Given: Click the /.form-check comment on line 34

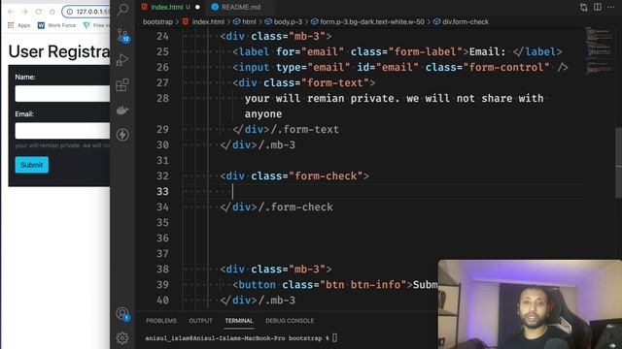Looking at the screenshot, I should click(295, 206).
